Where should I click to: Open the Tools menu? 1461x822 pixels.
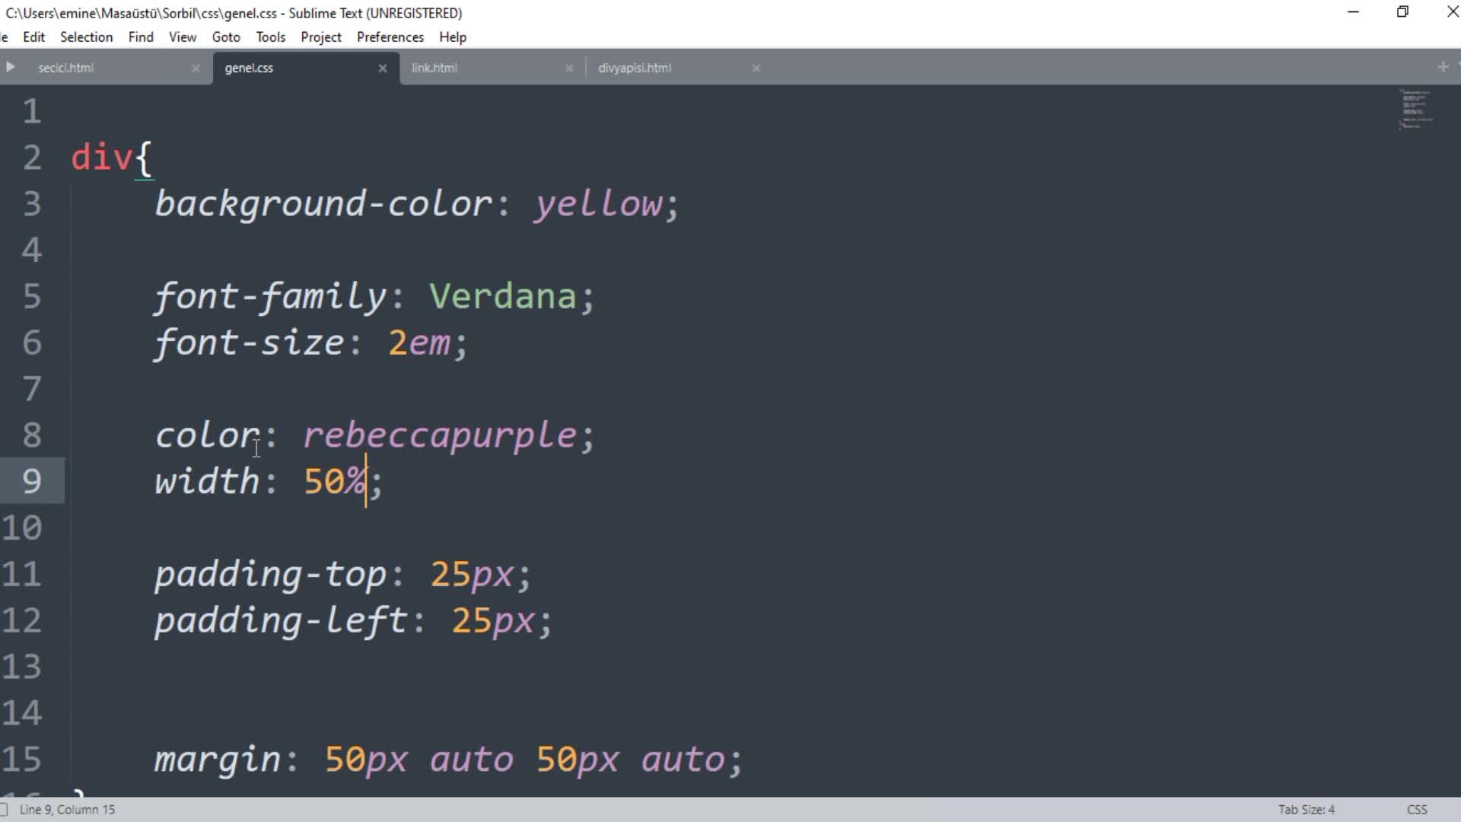point(271,37)
